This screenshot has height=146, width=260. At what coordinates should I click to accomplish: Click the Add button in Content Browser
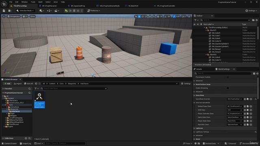pyautogui.click(x=7, y=84)
